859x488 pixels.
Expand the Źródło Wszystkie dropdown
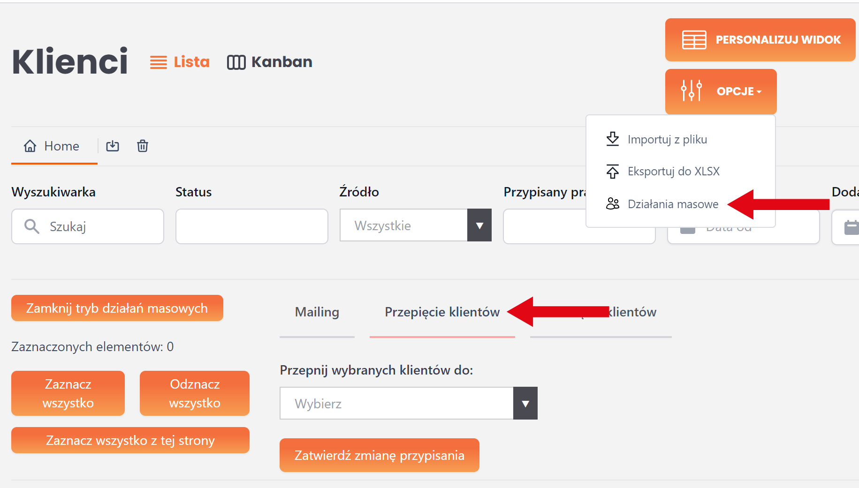(479, 225)
